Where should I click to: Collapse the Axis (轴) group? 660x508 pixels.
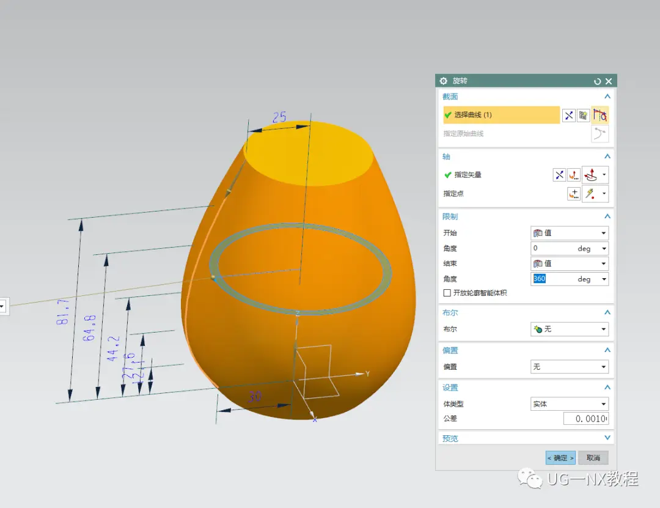pos(607,156)
